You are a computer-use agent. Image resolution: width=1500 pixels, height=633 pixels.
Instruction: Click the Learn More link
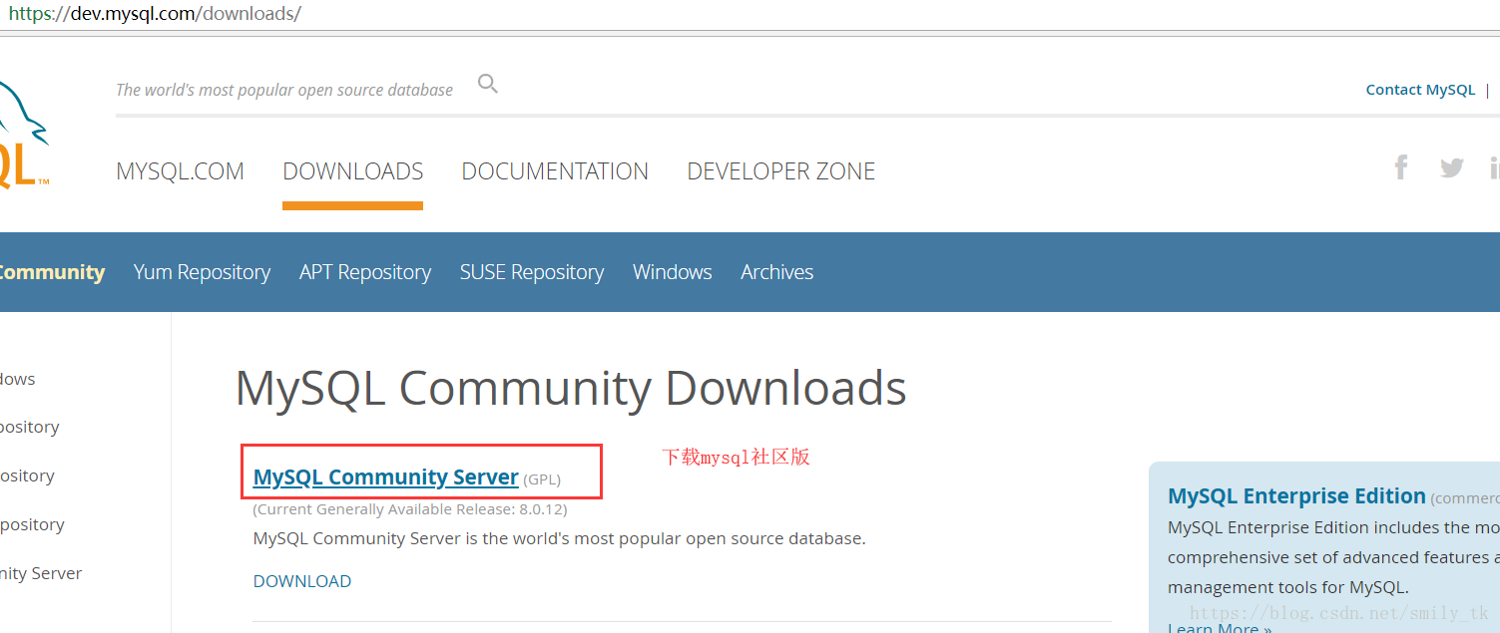point(1220,627)
